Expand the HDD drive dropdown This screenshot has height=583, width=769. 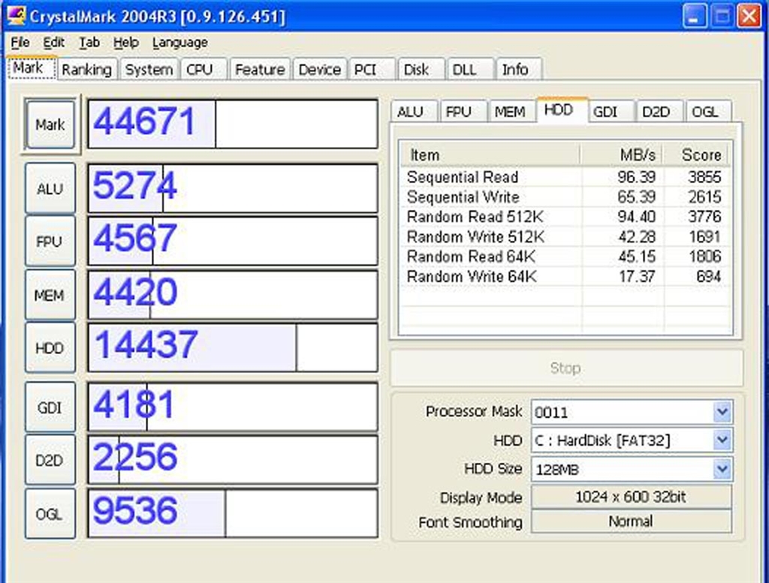(x=722, y=440)
